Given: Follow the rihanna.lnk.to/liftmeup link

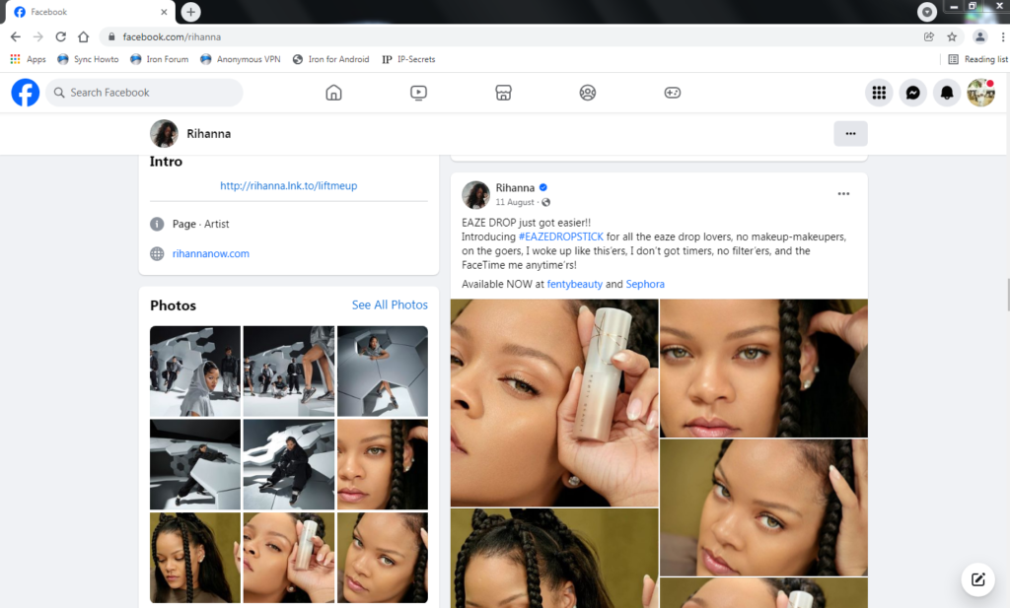Looking at the screenshot, I should (289, 186).
